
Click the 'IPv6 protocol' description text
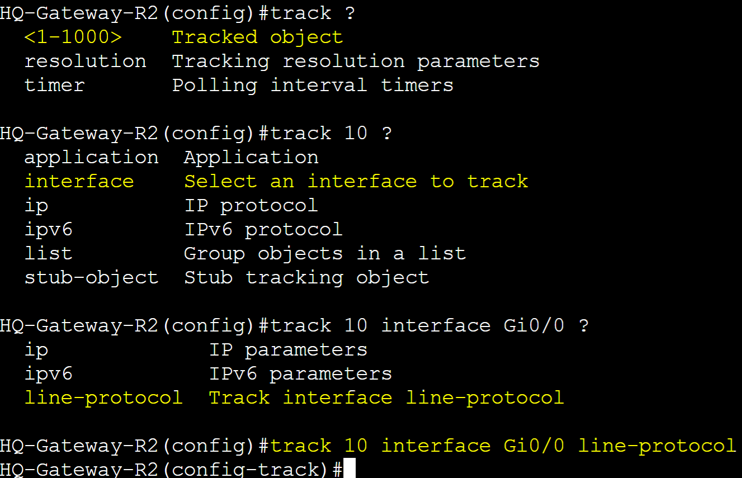[263, 229]
